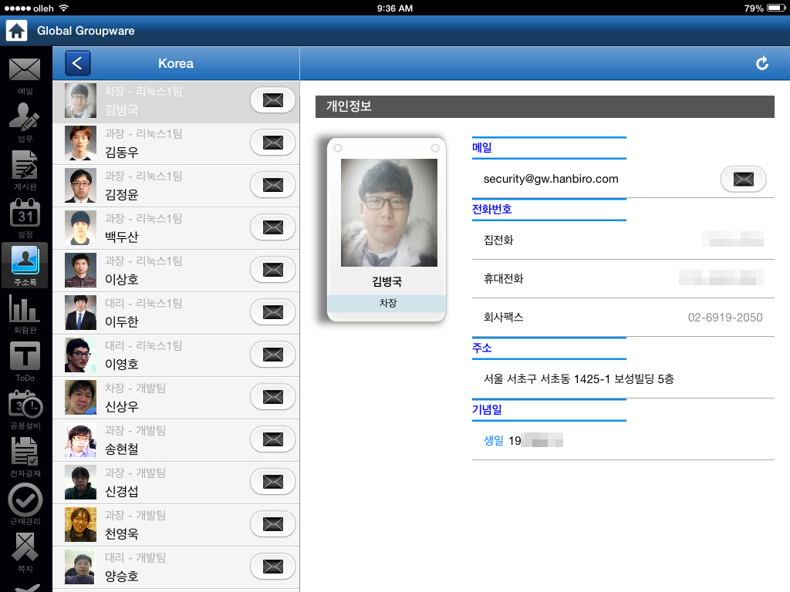Image resolution: width=790 pixels, height=592 pixels.
Task: Open the 업무 (work) sidebar icon
Action: 25,123
